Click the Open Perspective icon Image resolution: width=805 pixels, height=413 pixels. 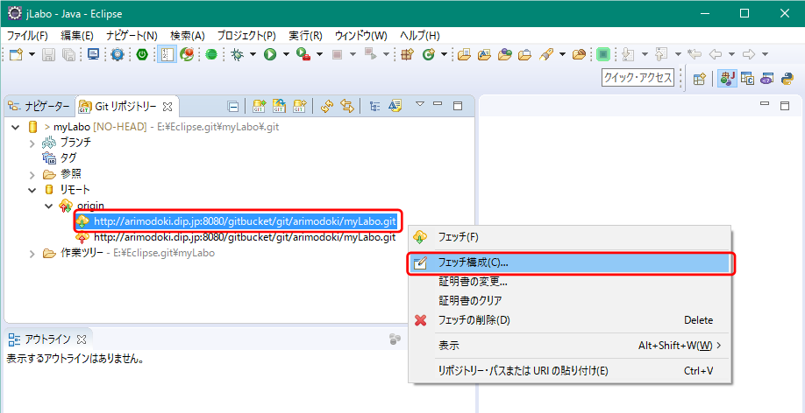click(699, 79)
